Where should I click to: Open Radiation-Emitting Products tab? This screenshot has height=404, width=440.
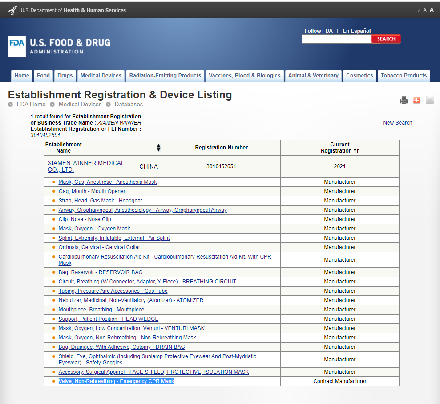tap(165, 76)
